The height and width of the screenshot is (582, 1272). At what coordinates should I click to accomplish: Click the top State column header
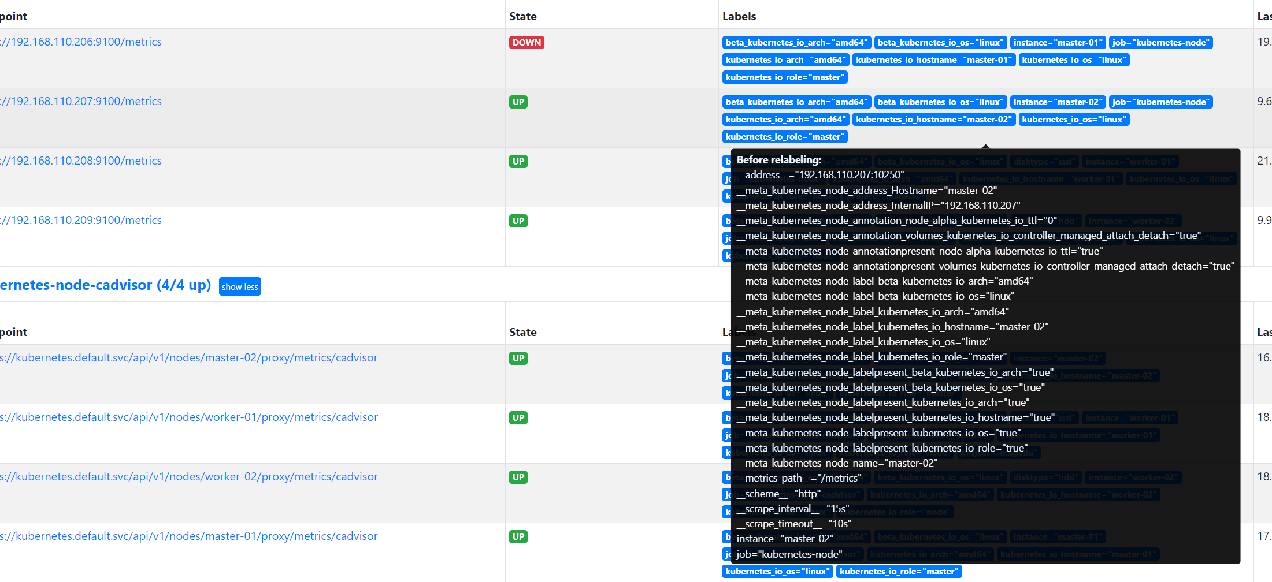523,16
